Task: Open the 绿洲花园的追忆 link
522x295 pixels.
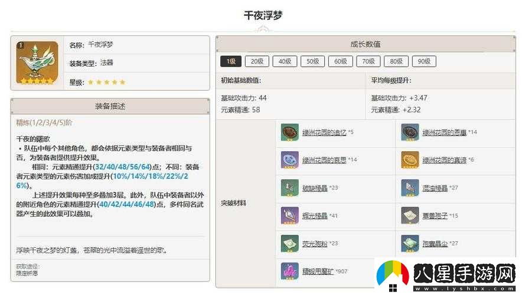Action: (324, 132)
